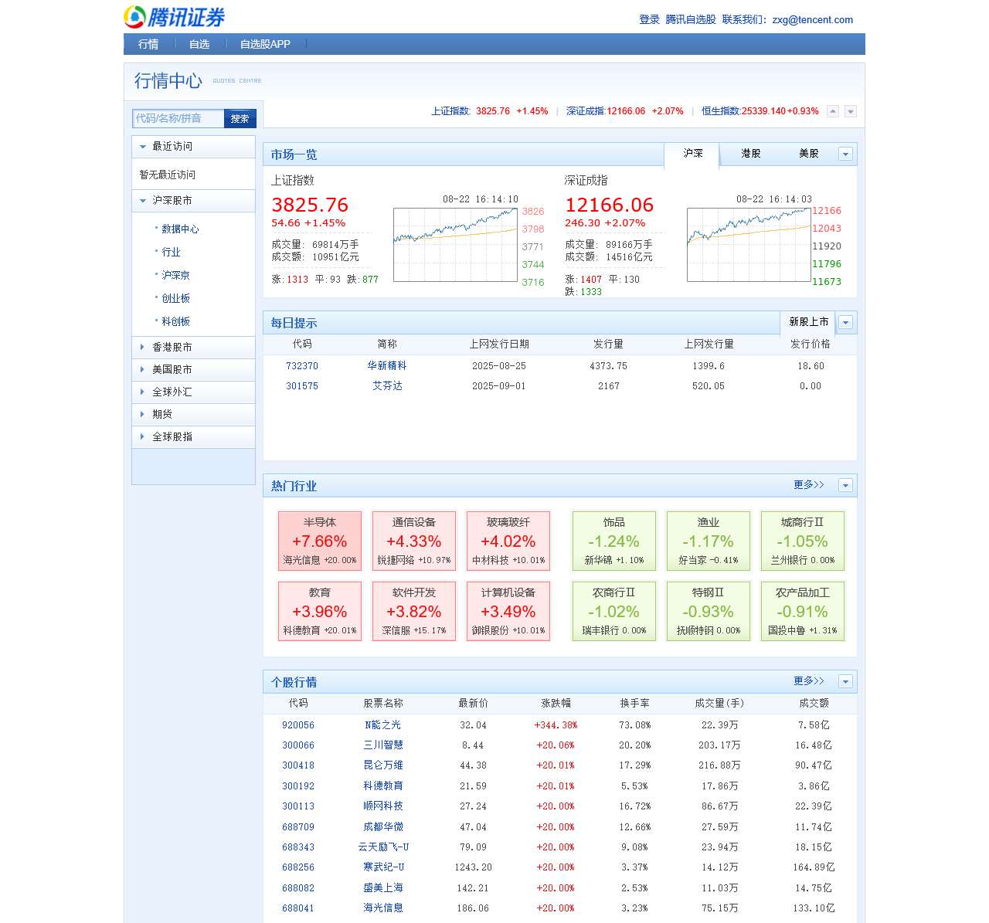Collapse the 热门行业 panel arrow
Screen dimensions: 989x923
pyautogui.click(x=845, y=486)
